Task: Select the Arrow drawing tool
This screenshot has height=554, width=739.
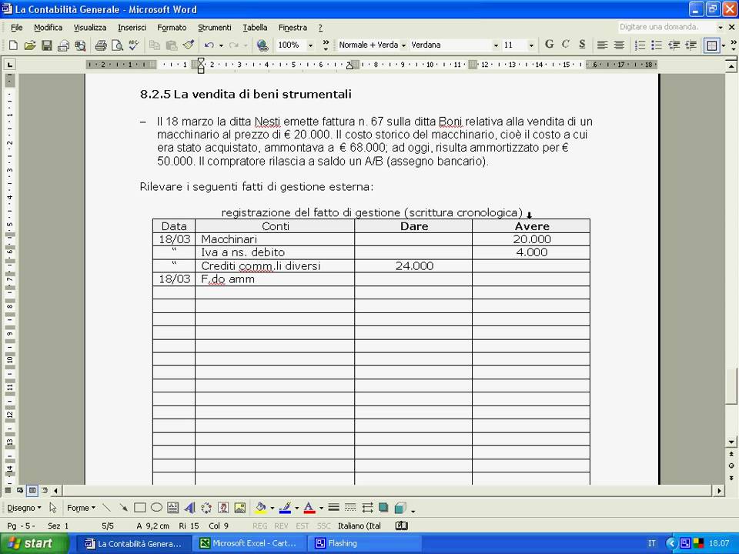Action: point(123,508)
